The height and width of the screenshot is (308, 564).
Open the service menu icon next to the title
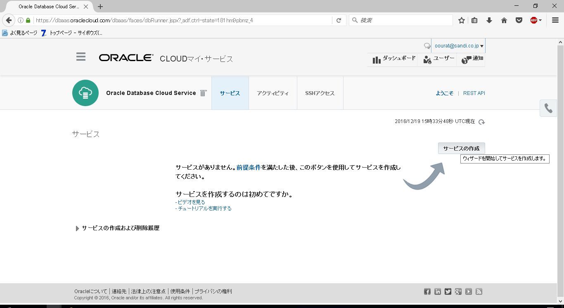[203, 93]
